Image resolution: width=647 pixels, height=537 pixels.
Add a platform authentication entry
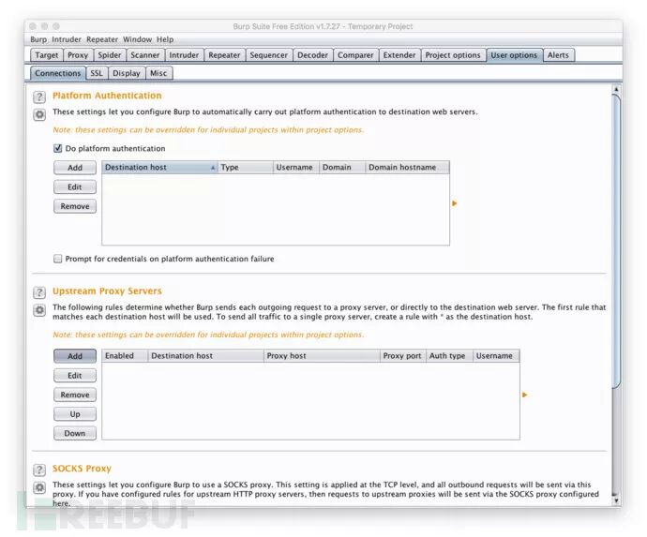(x=75, y=168)
